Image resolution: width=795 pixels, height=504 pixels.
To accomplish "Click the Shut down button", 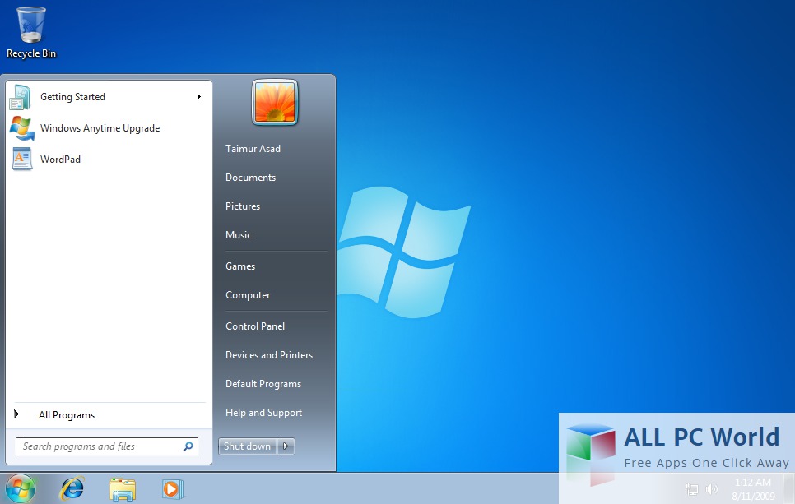I will point(248,446).
